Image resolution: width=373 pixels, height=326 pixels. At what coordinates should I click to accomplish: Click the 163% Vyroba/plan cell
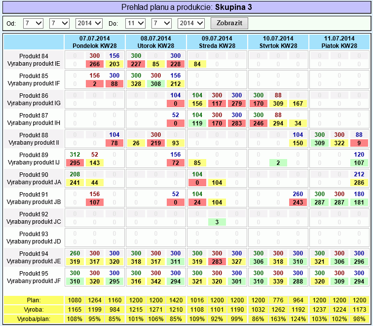278,319
